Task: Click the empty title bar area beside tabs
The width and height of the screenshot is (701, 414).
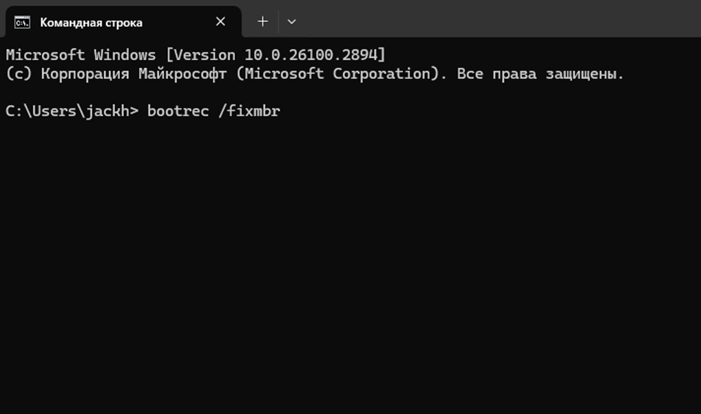Action: 497,19
